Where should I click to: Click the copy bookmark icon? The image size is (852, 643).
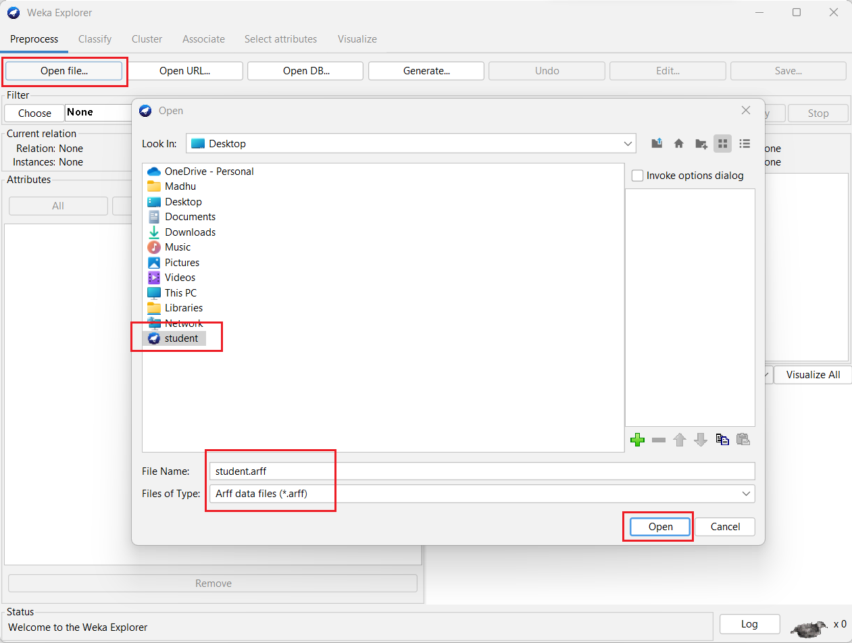click(722, 440)
